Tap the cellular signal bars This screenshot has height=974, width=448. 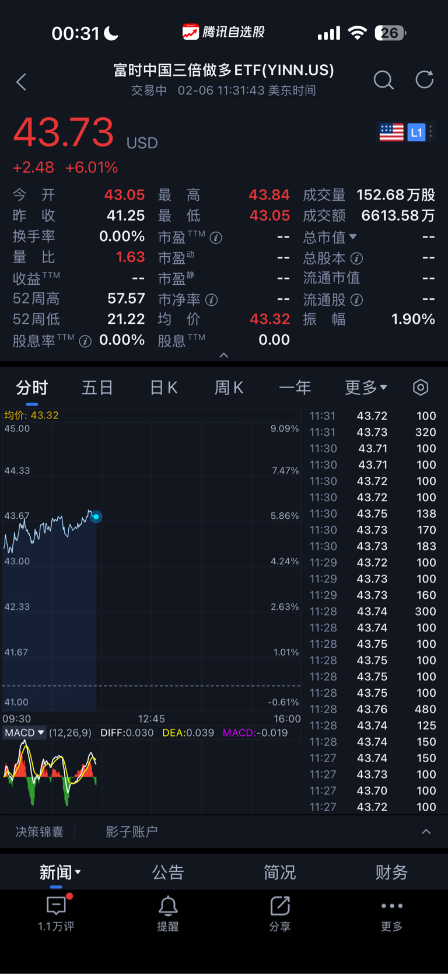(328, 33)
